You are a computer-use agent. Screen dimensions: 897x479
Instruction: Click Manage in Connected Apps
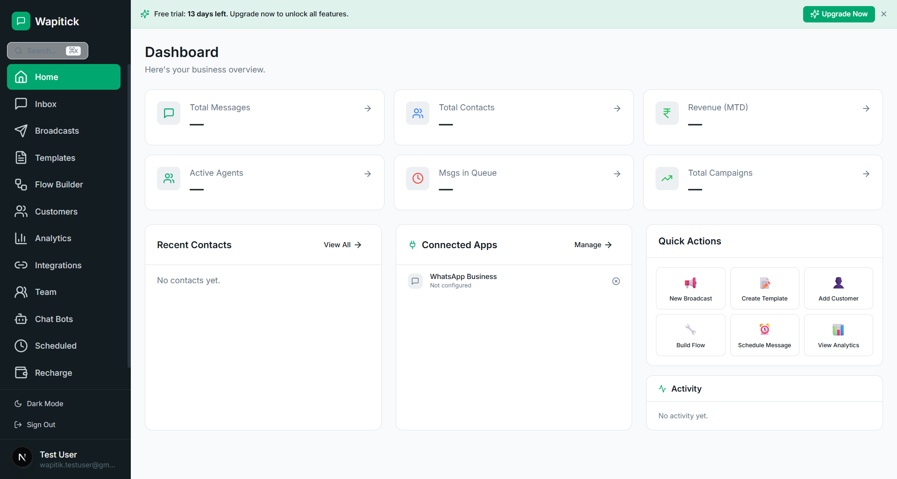coord(593,245)
